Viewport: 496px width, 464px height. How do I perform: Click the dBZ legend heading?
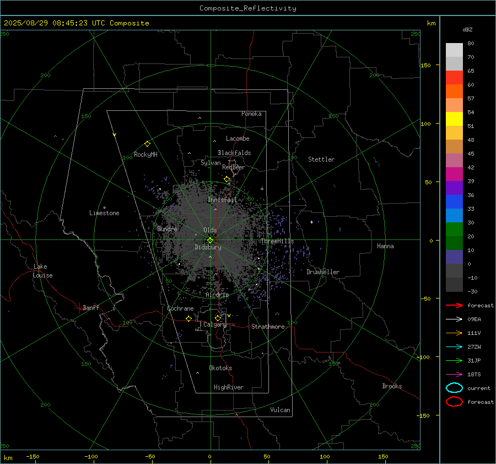click(467, 30)
